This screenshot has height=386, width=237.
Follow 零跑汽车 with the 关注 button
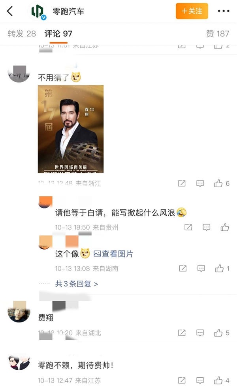(192, 11)
